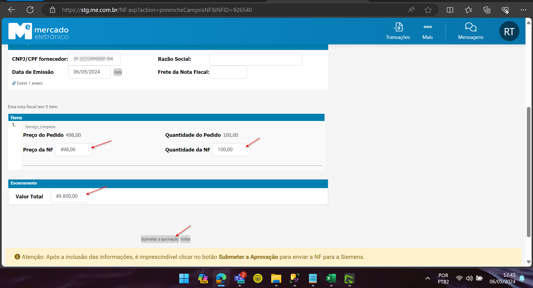Click the Mercado Eletrônico logo
533x288 pixels.
38,31
